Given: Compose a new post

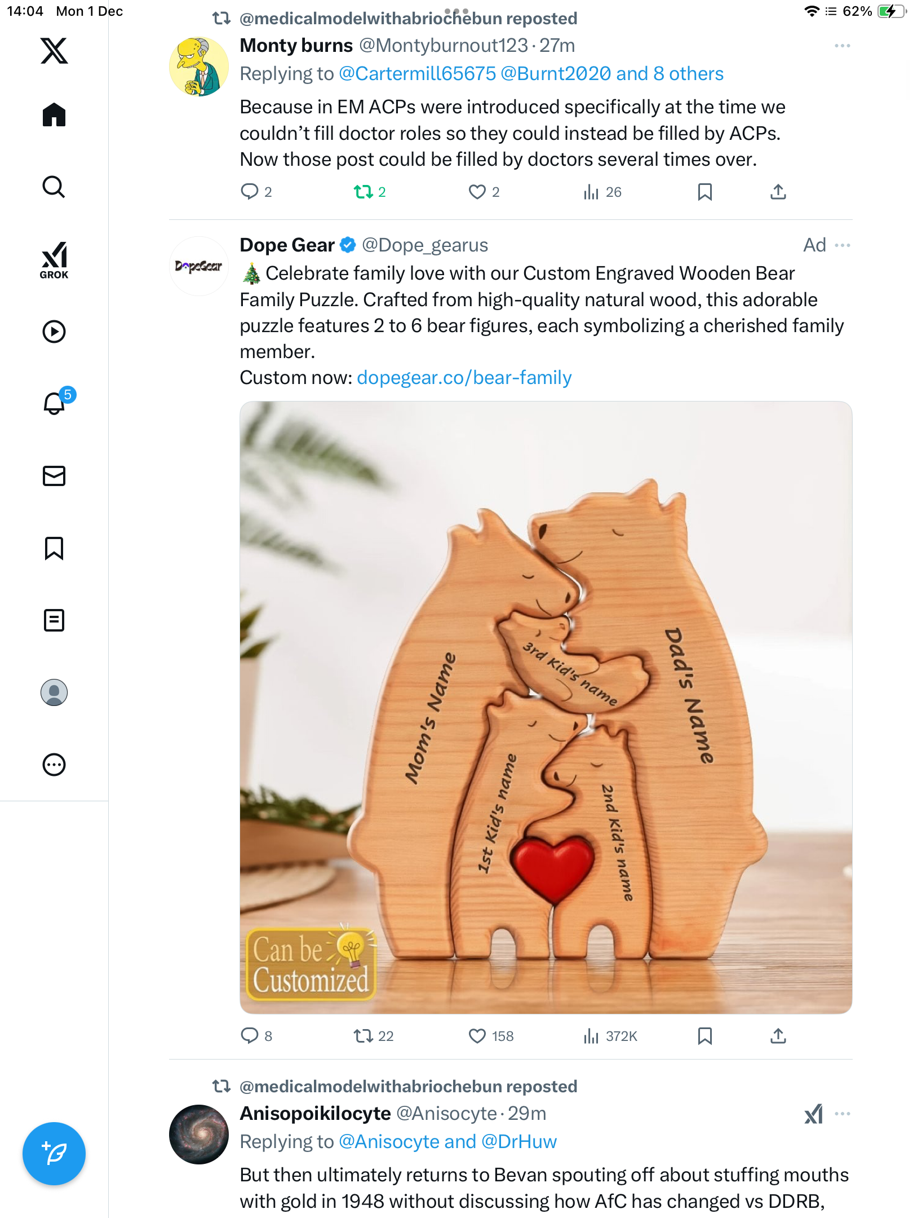Looking at the screenshot, I should 54,1154.
